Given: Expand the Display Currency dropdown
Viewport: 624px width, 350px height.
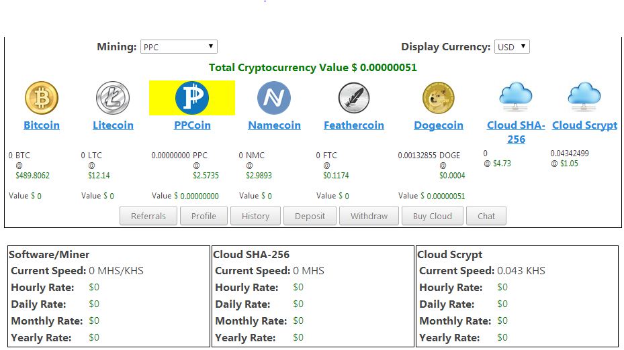Looking at the screenshot, I should pos(512,47).
